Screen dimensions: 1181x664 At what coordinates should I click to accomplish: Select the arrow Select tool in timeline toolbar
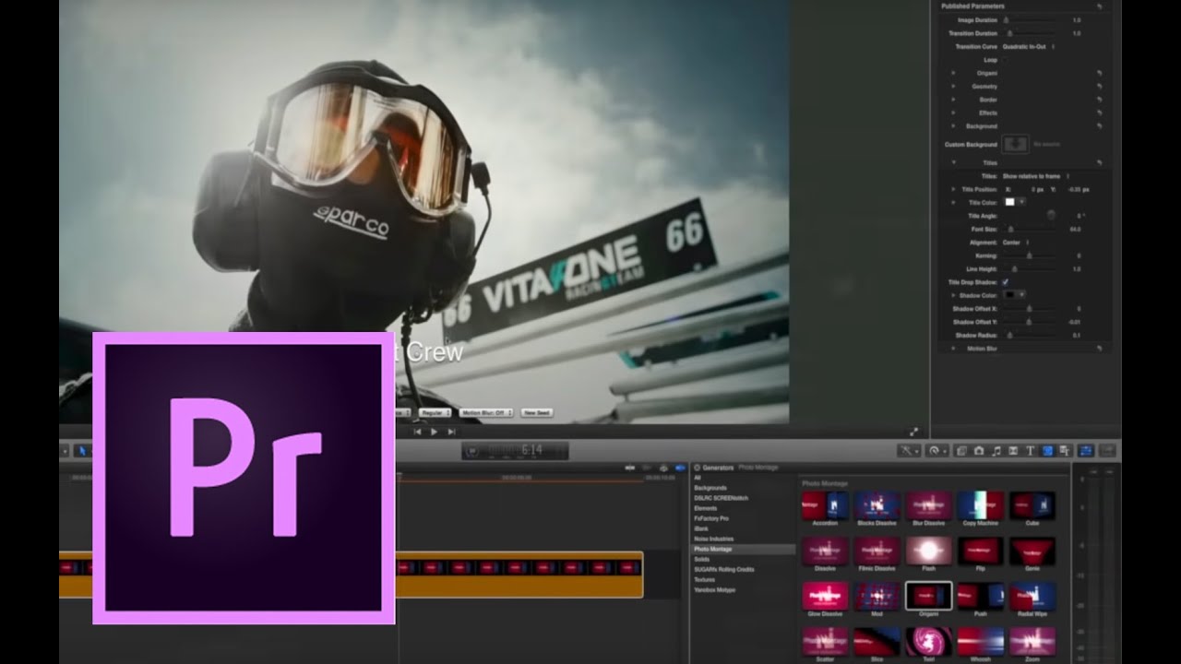coord(82,451)
